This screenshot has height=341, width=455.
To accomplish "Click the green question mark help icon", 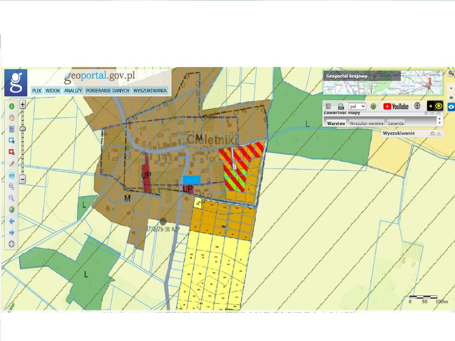I will (x=373, y=106).
